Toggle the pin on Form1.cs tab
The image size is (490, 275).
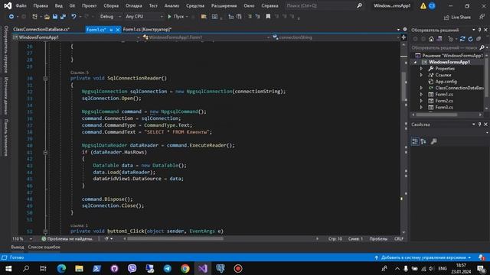coord(111,30)
